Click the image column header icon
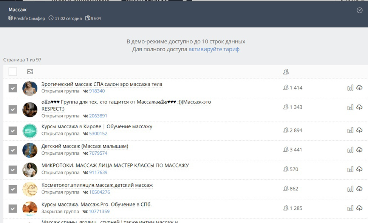The image size is (368, 223). pos(30,72)
